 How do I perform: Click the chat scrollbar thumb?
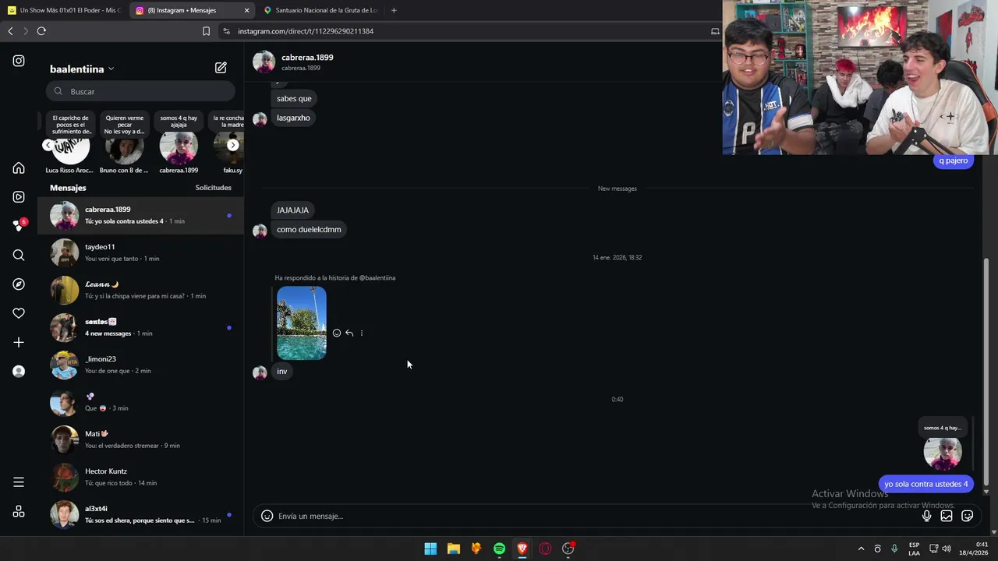986,370
